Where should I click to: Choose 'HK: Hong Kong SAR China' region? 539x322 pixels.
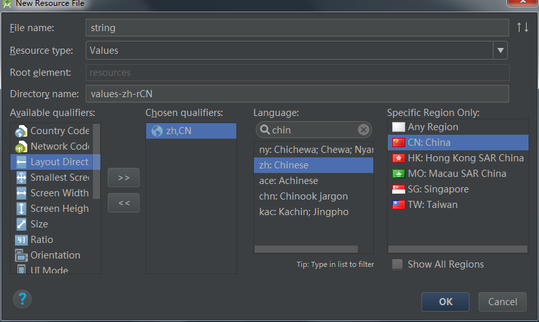coord(458,158)
